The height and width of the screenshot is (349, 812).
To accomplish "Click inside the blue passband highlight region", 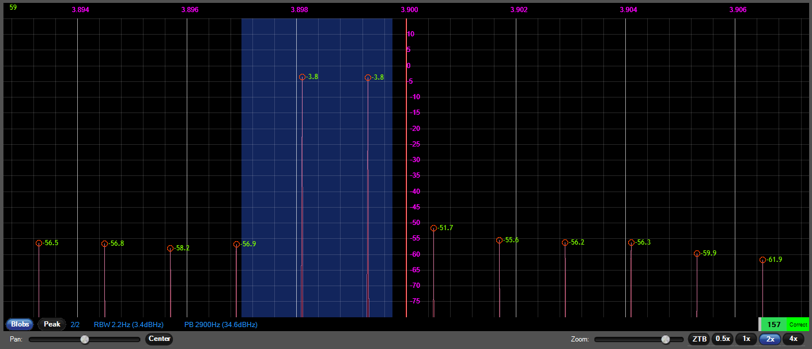I will point(334,173).
